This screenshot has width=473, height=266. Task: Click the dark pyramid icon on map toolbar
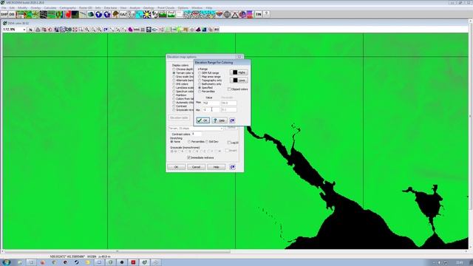198,30
